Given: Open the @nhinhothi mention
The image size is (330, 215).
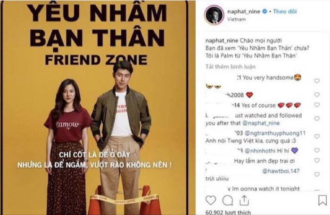Looking at the screenshot, I should pos(260,151).
